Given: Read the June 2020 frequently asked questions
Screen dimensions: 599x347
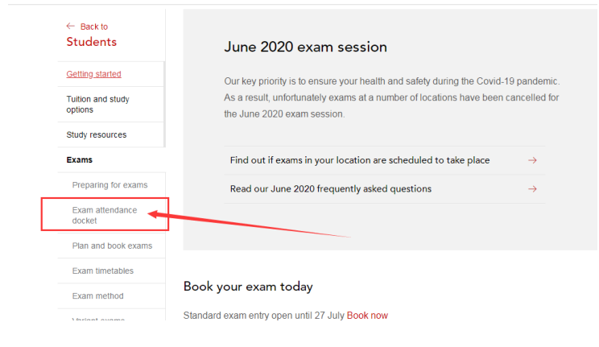Looking at the screenshot, I should (331, 189).
